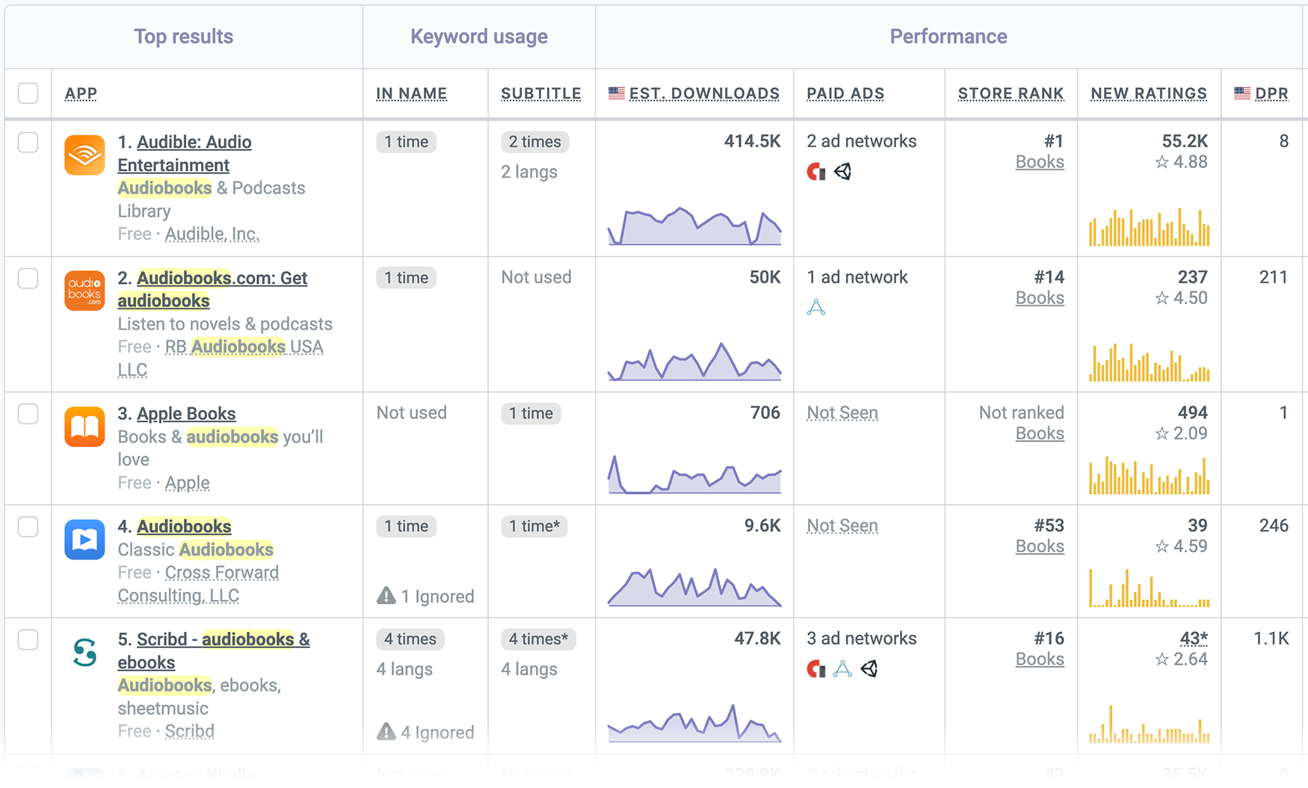Click Books category under rank #16

coord(1040,660)
